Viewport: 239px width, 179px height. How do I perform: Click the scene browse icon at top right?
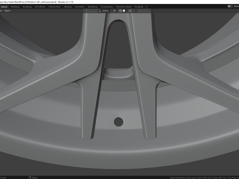(230, 6)
